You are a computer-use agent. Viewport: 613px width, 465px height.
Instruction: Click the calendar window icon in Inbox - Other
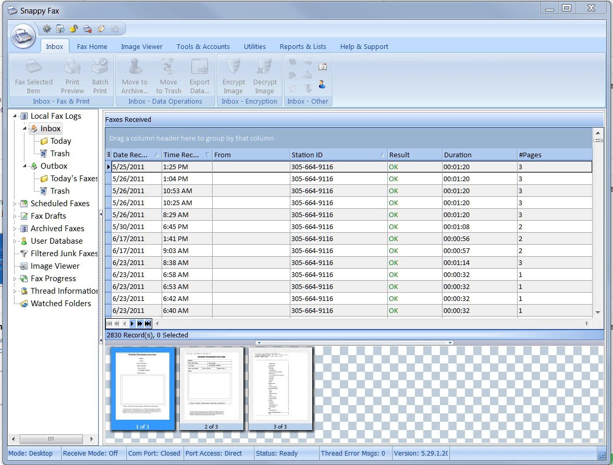tap(323, 66)
